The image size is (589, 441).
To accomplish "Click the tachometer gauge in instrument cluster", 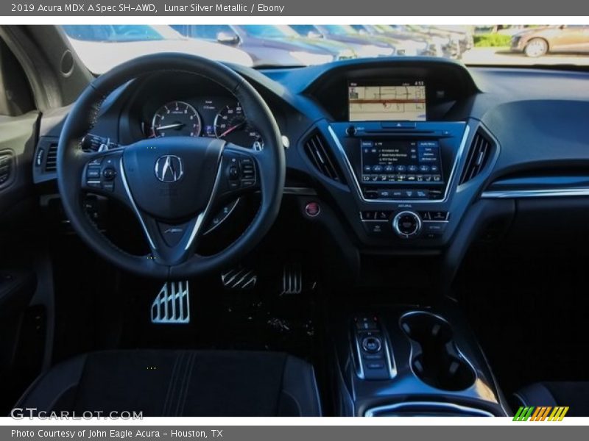I will click(x=176, y=120).
